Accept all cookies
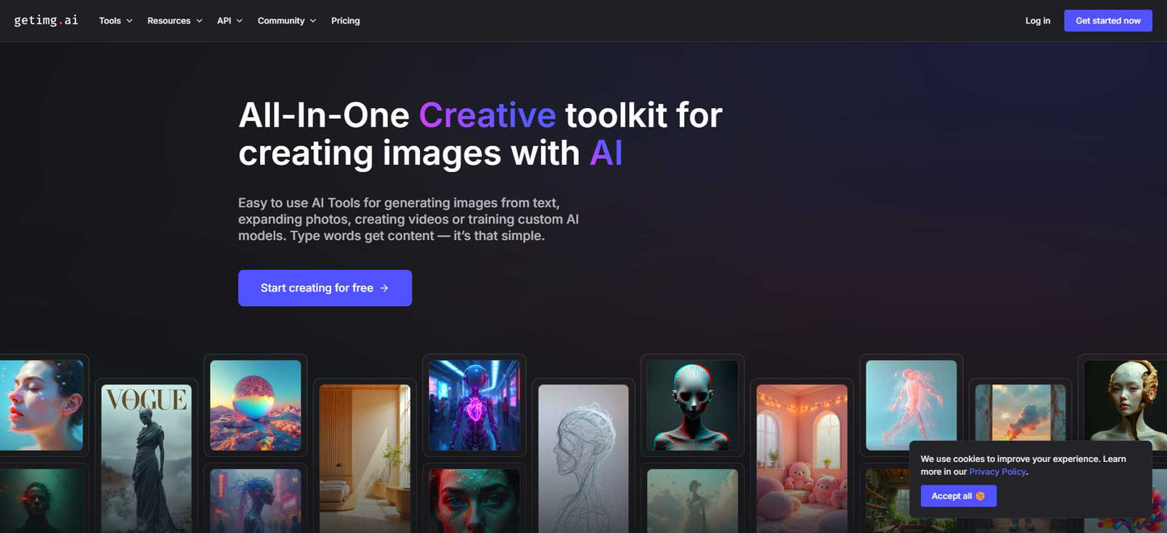 [x=958, y=496]
